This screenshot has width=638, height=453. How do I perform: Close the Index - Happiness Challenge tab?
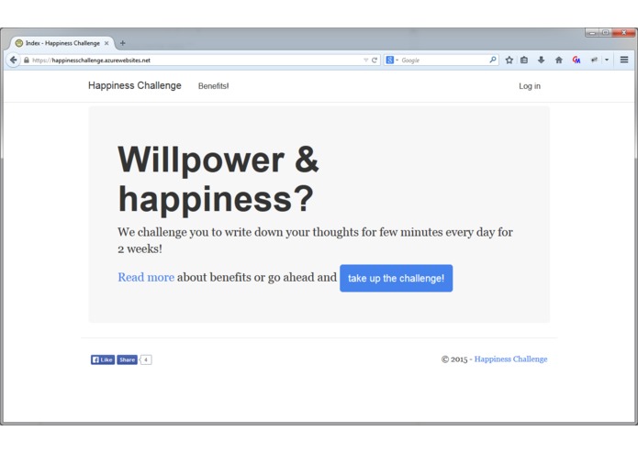tap(106, 43)
